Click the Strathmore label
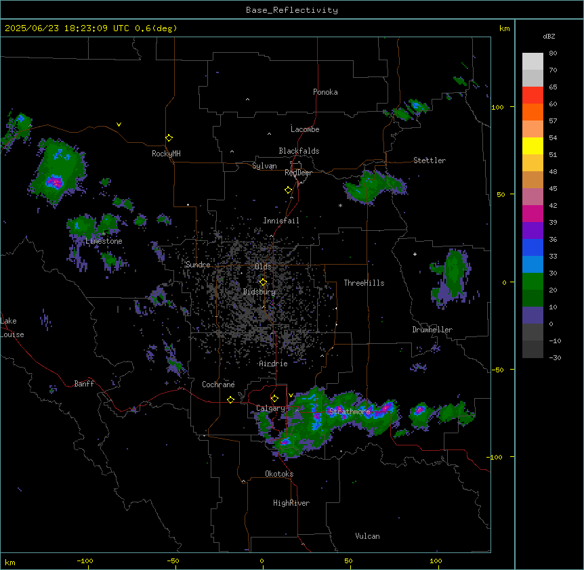The image size is (584, 570). pos(350,412)
